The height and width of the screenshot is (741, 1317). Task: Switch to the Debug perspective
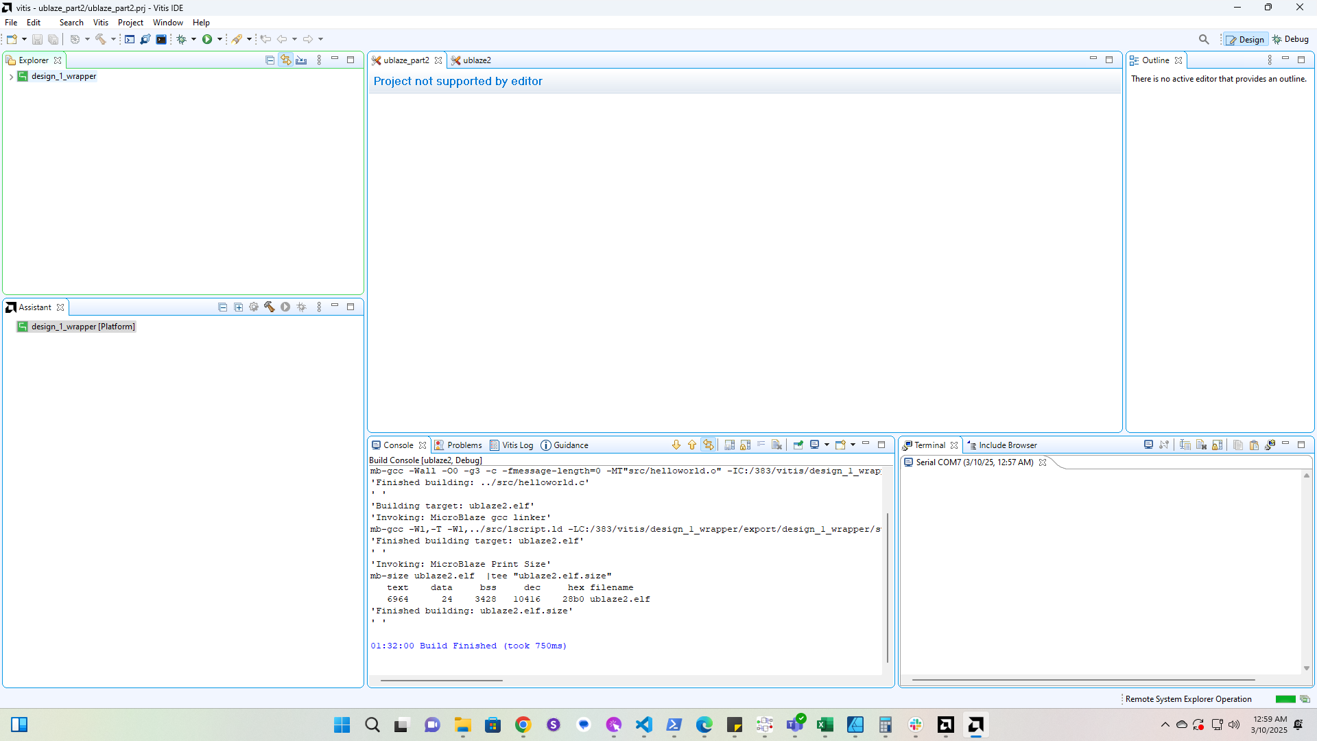[1290, 39]
